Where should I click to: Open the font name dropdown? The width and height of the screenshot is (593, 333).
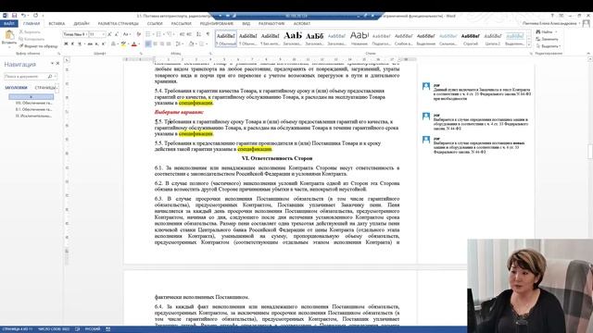pyautogui.click(x=86, y=34)
